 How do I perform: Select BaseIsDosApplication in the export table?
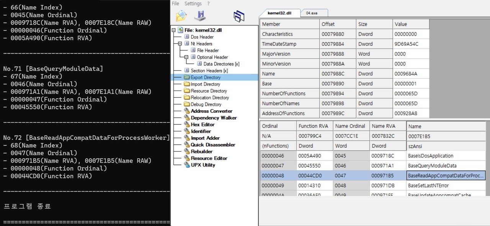coord(446,156)
